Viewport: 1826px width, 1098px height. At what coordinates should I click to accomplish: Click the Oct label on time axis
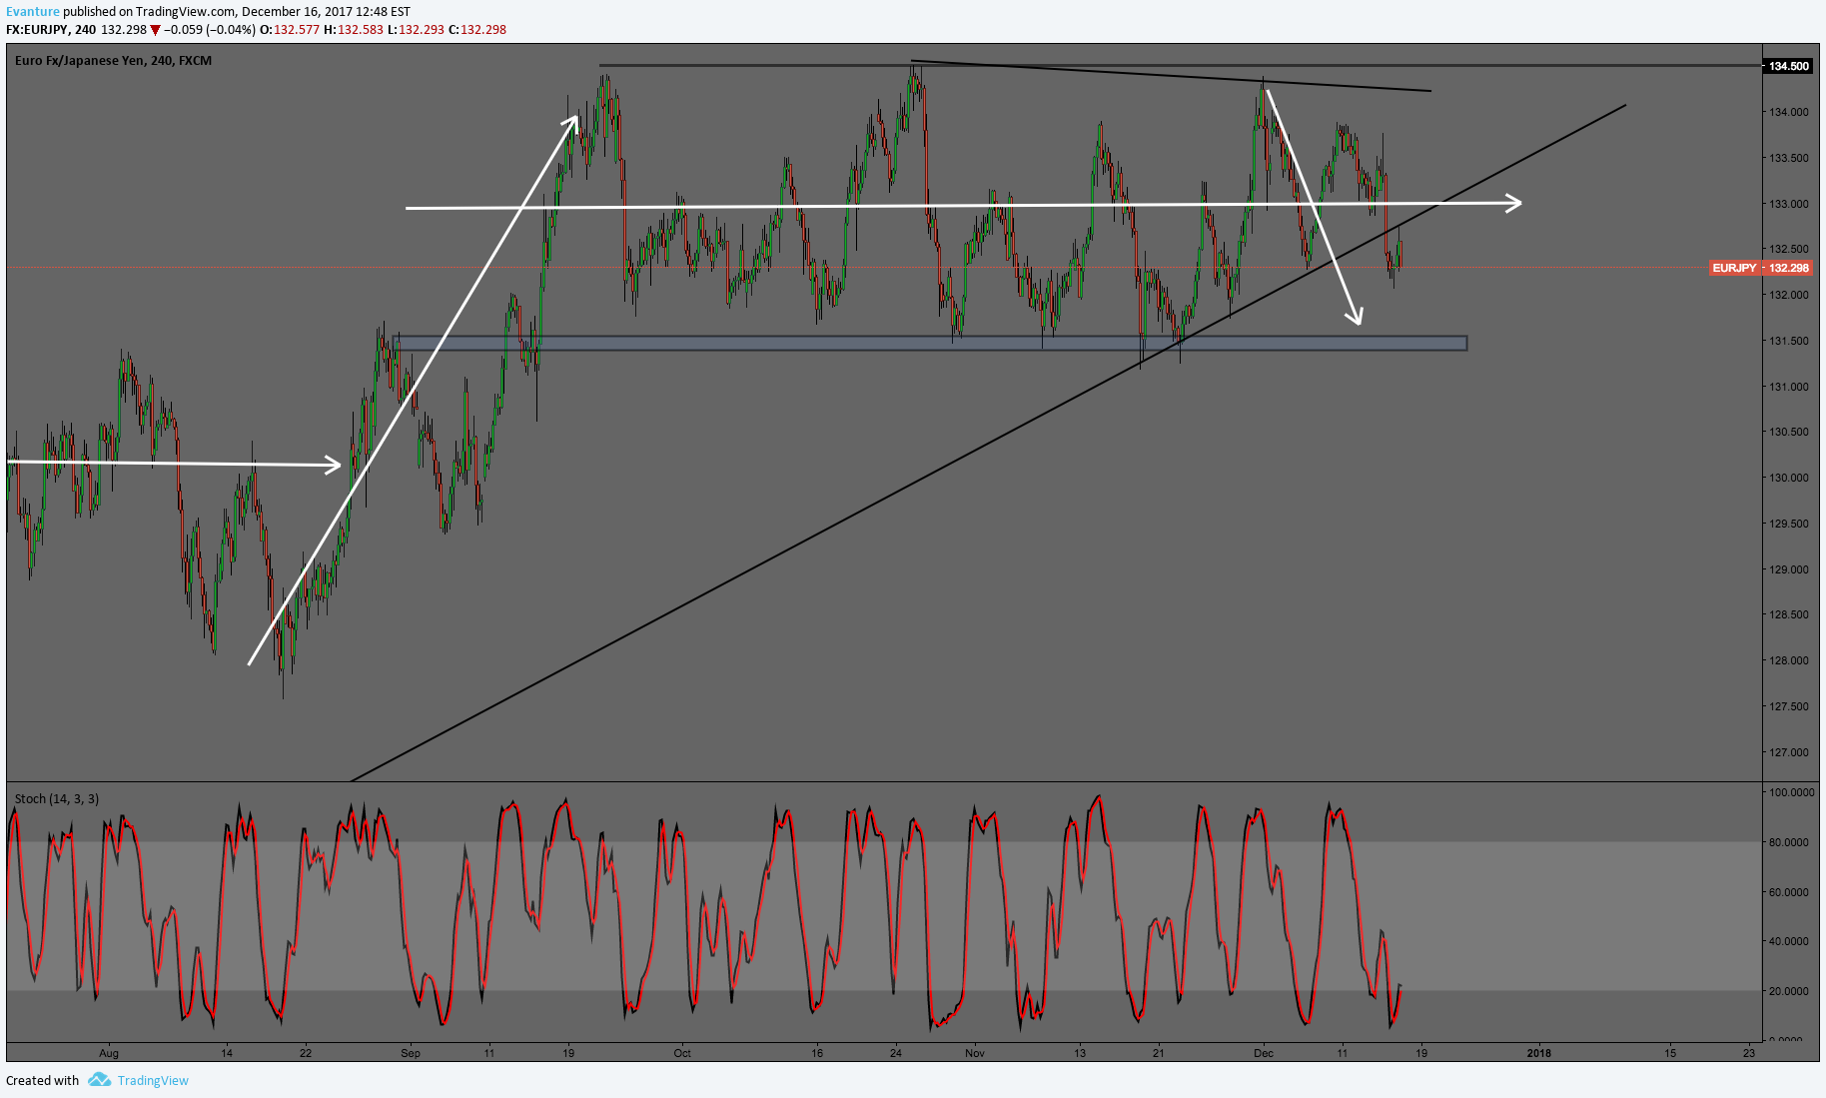click(x=682, y=1053)
